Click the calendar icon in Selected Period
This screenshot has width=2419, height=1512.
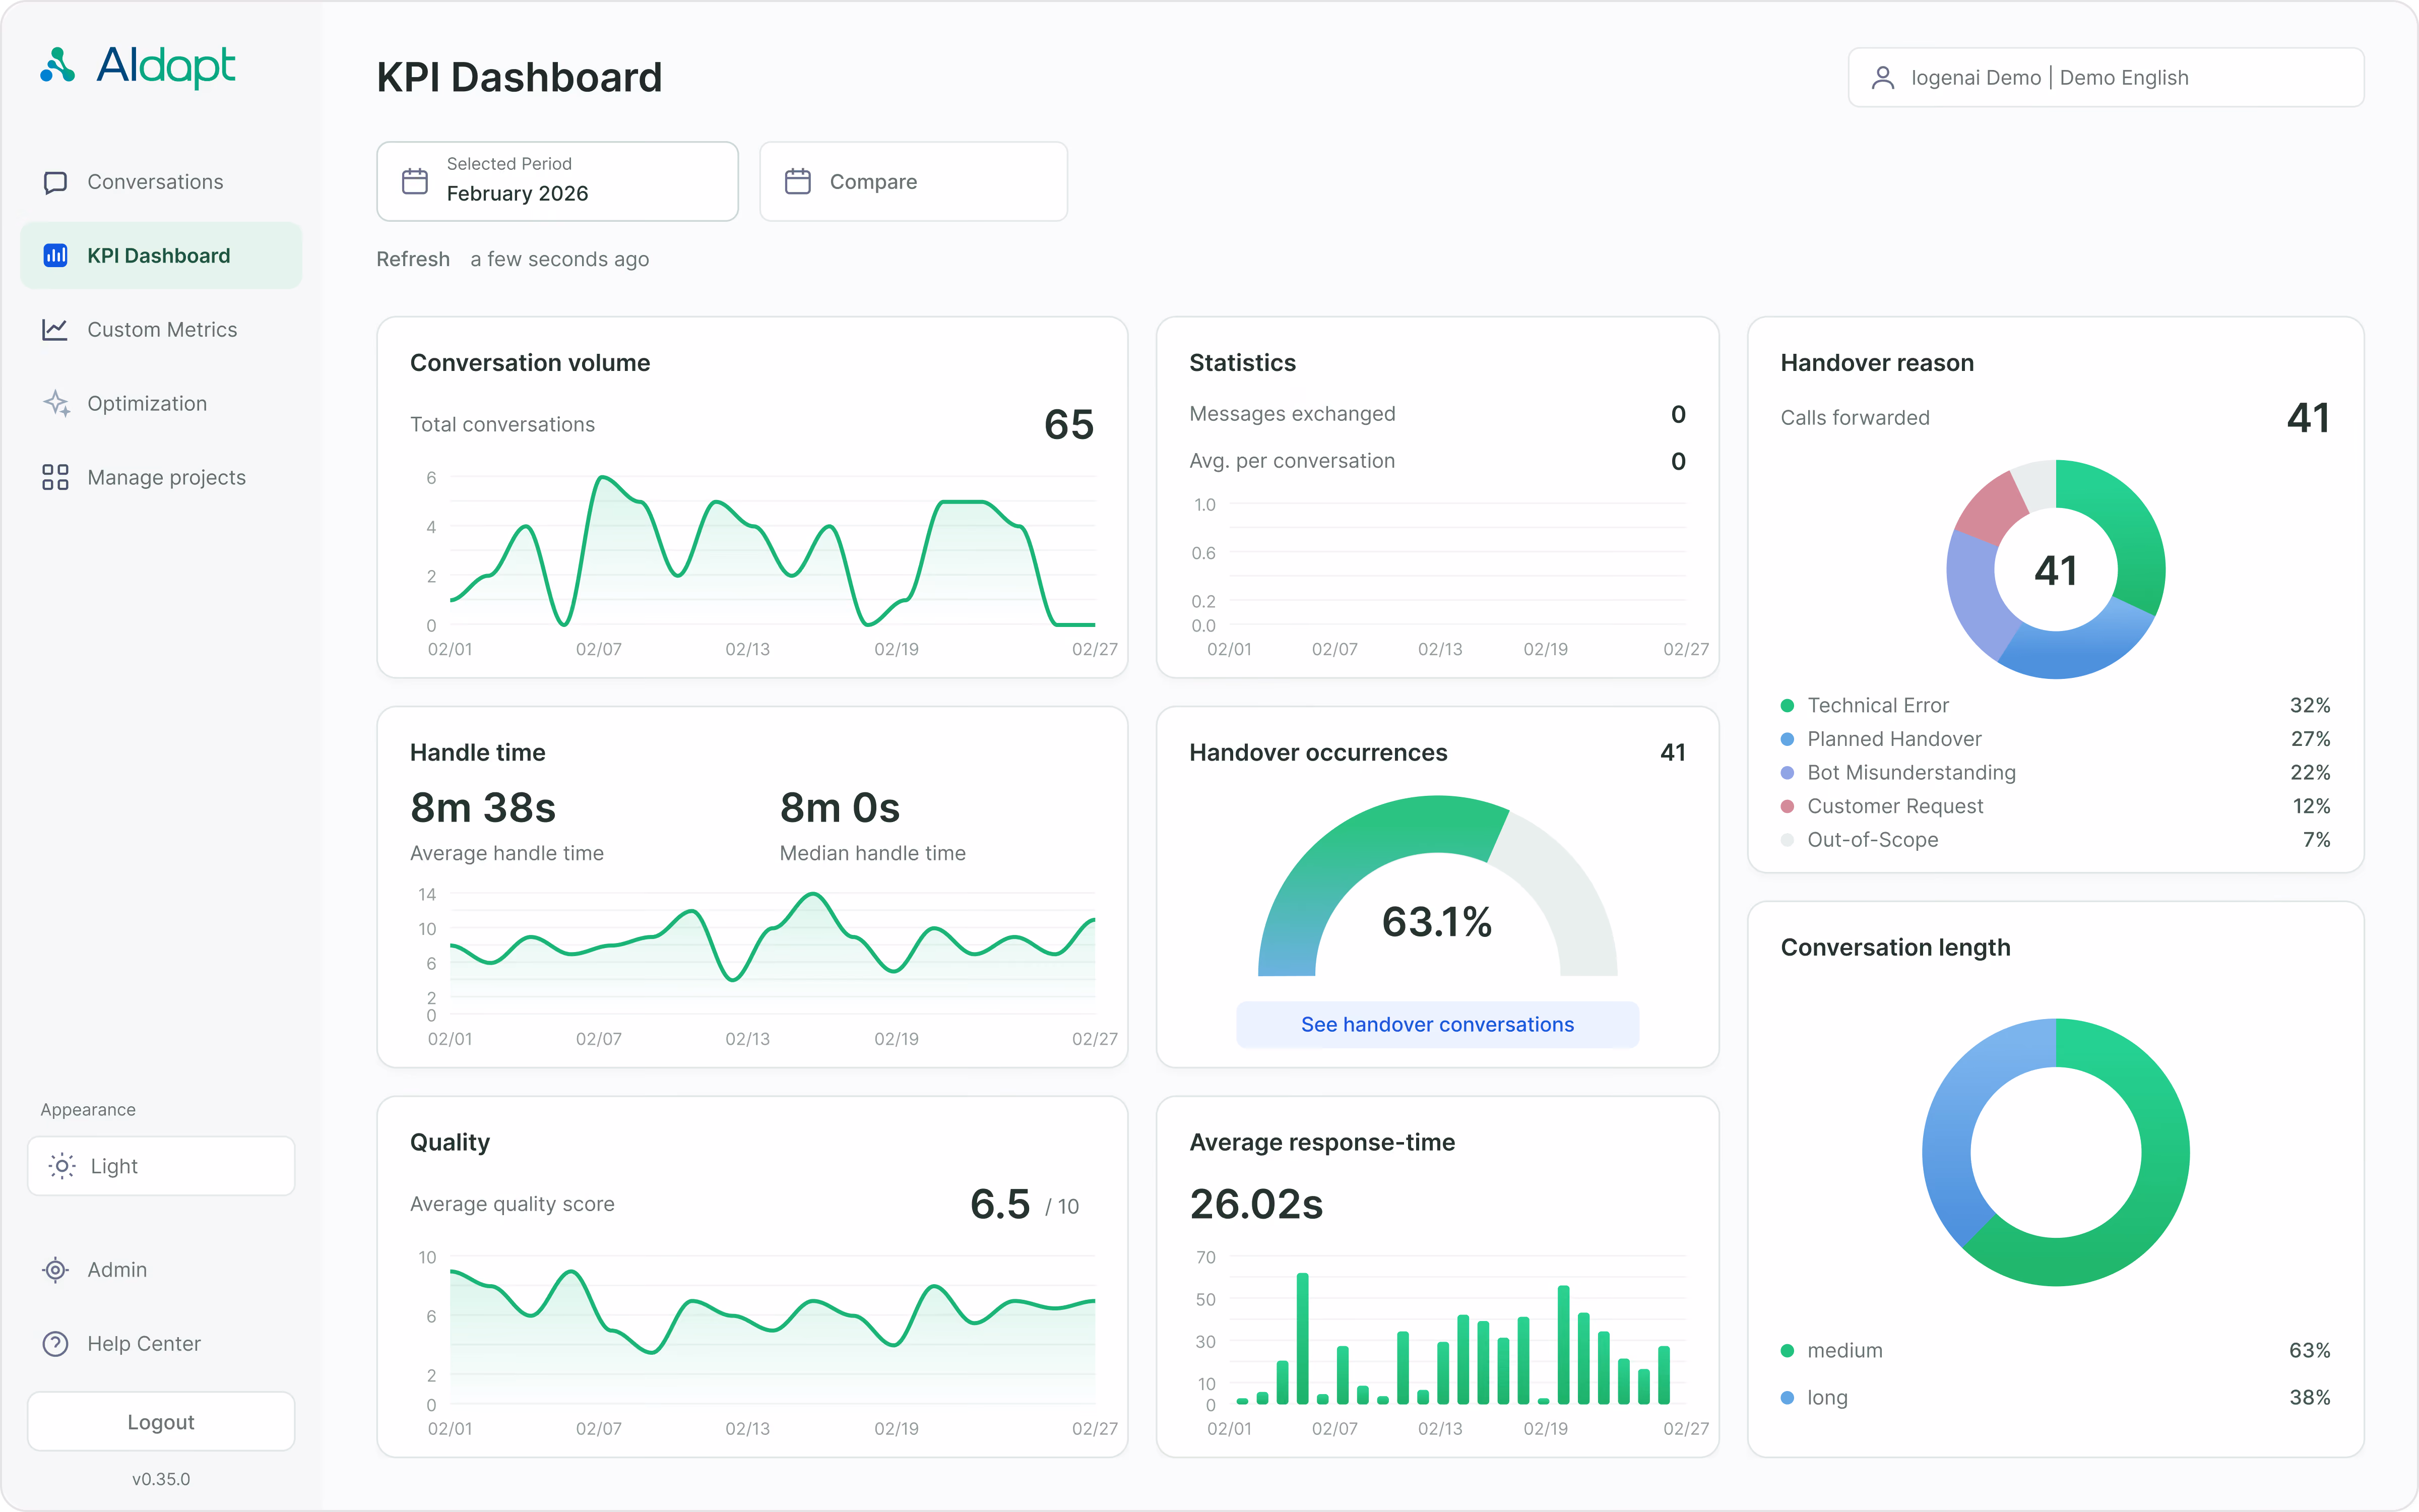coord(415,181)
